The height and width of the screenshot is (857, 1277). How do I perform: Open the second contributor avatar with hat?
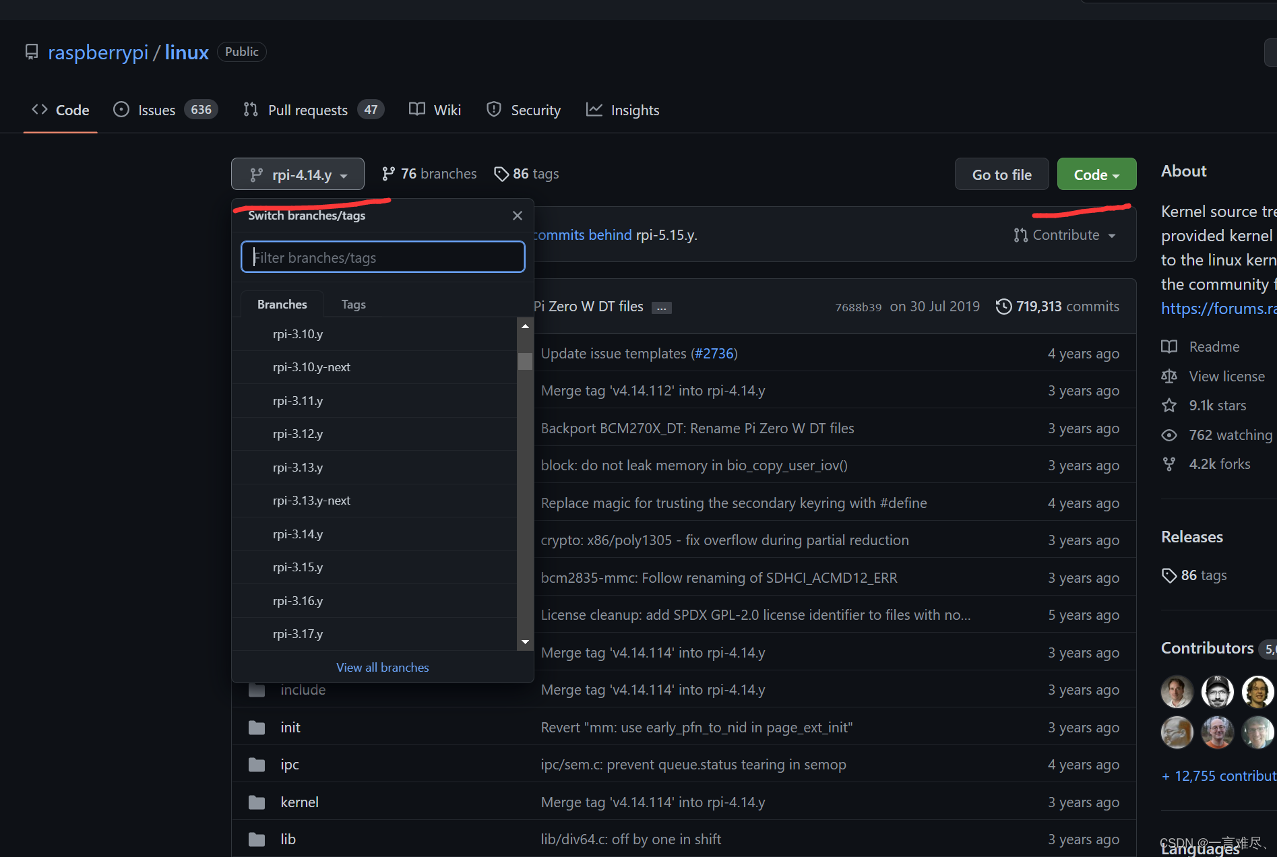(1217, 692)
